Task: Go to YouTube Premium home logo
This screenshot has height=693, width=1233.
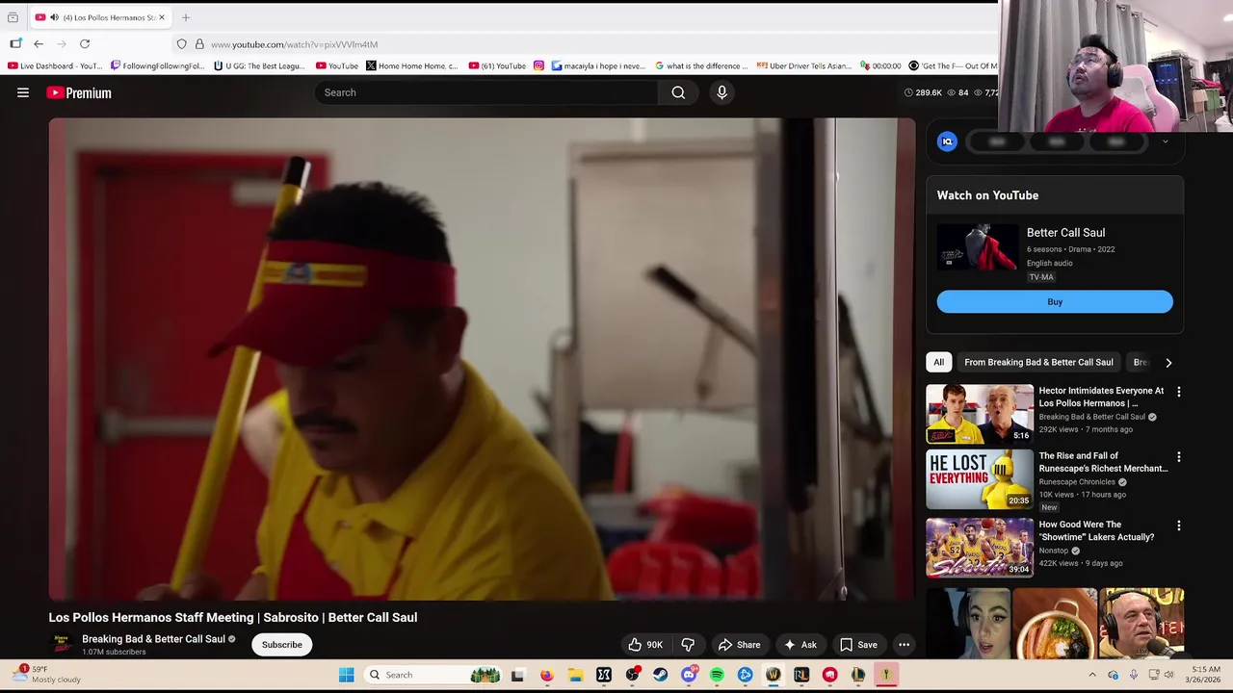Action: [79, 92]
